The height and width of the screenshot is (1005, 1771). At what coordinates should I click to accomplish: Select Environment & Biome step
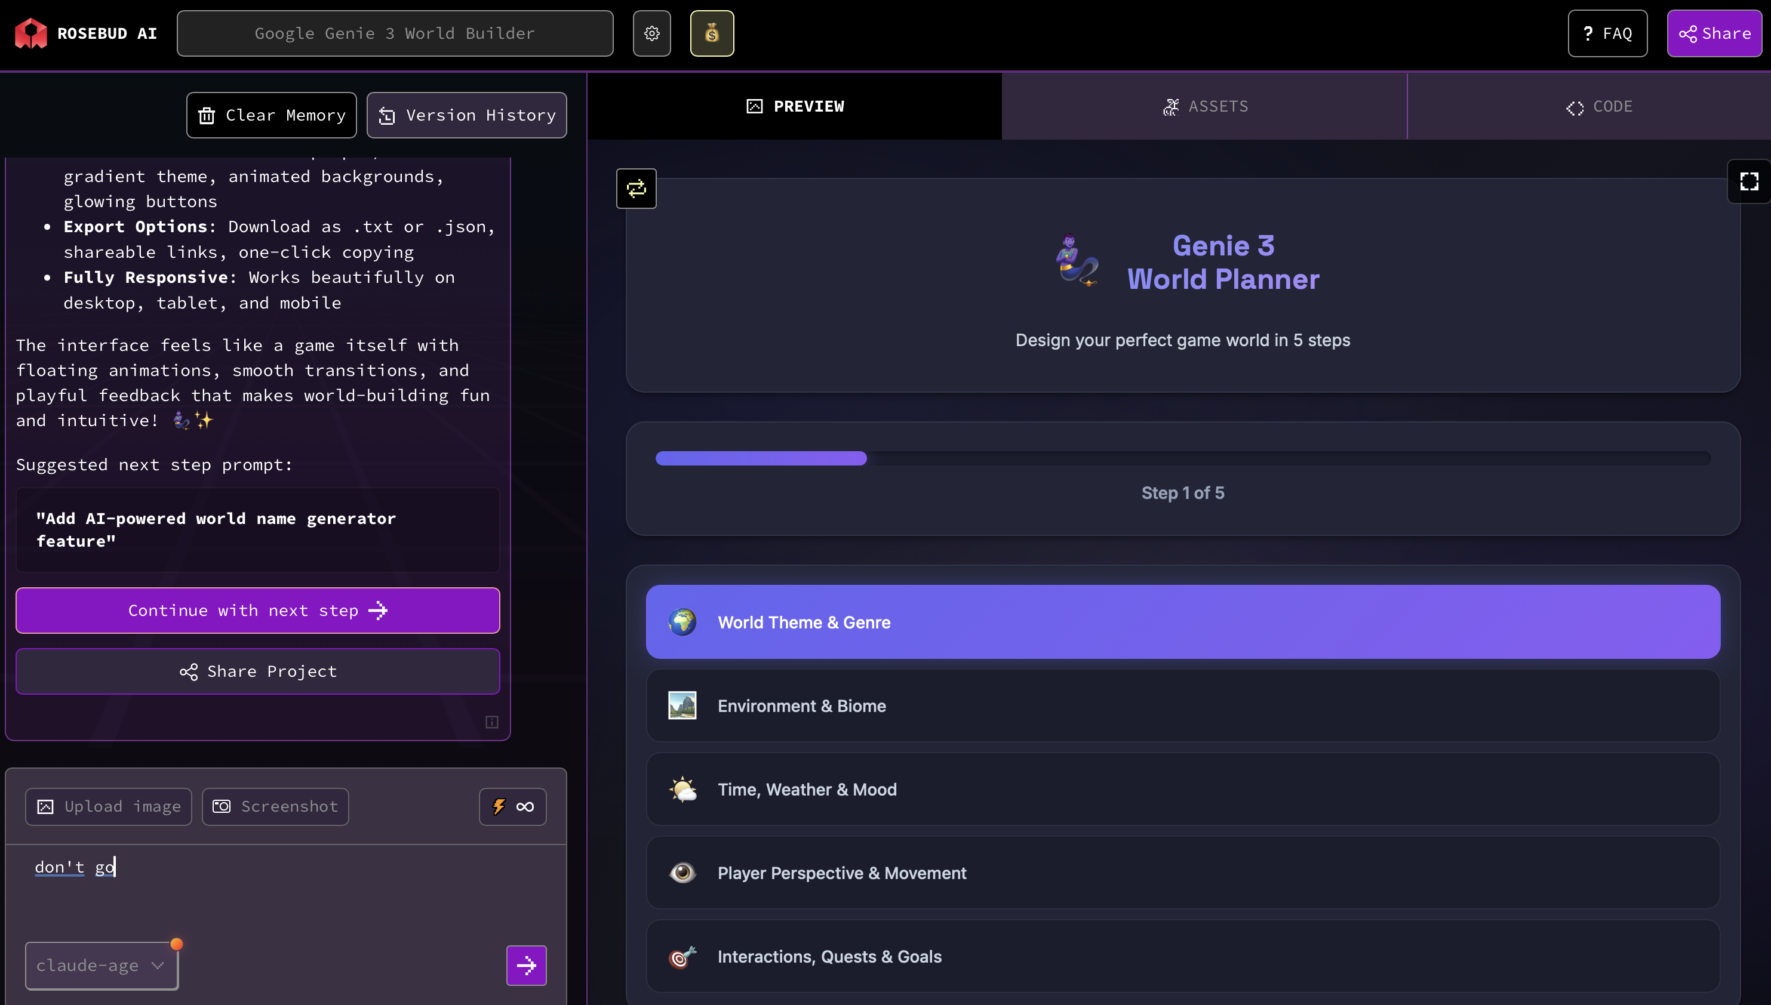tap(1182, 705)
